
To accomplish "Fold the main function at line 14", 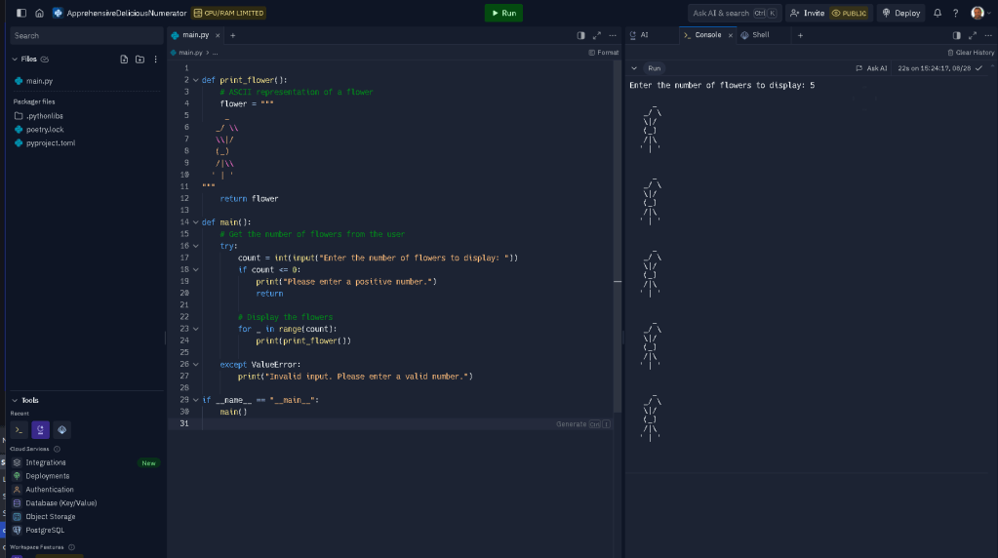I will tap(196, 222).
